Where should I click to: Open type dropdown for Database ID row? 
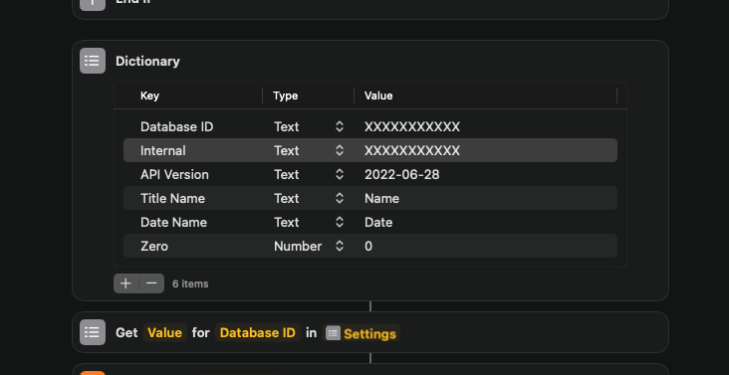[x=340, y=126]
